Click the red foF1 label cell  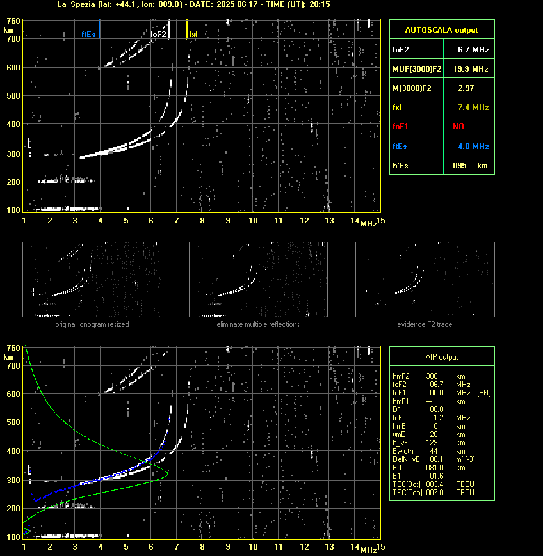click(x=417, y=127)
